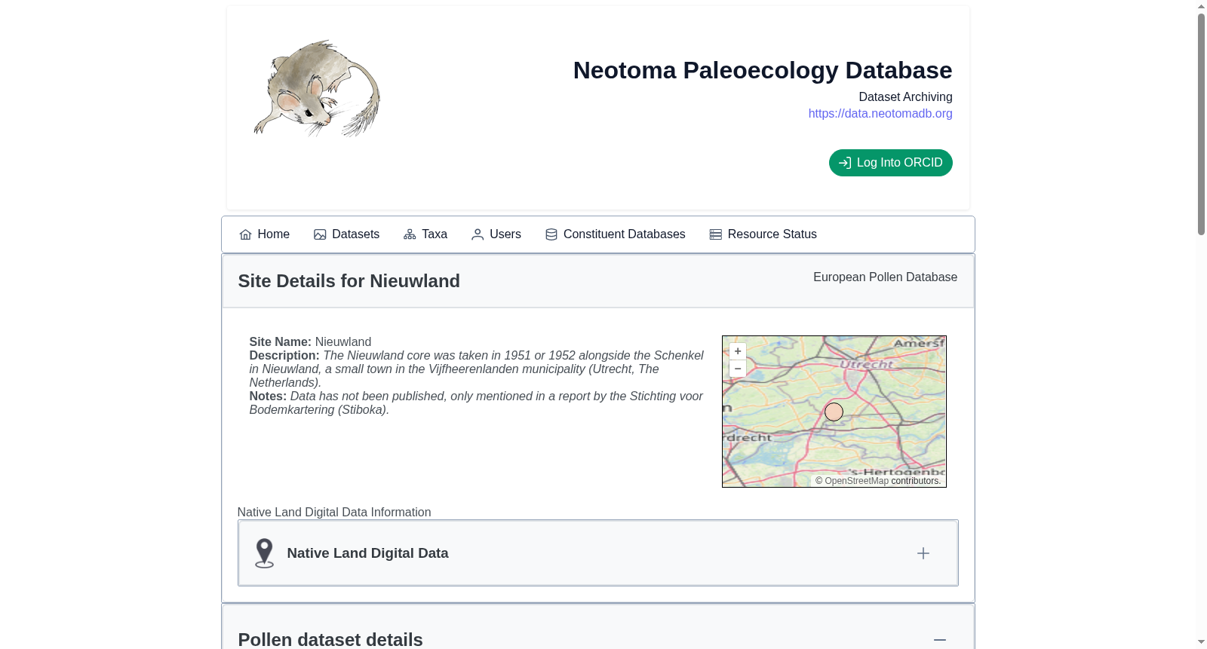Open the Datasets menu item
The image size is (1207, 649).
pos(347,234)
